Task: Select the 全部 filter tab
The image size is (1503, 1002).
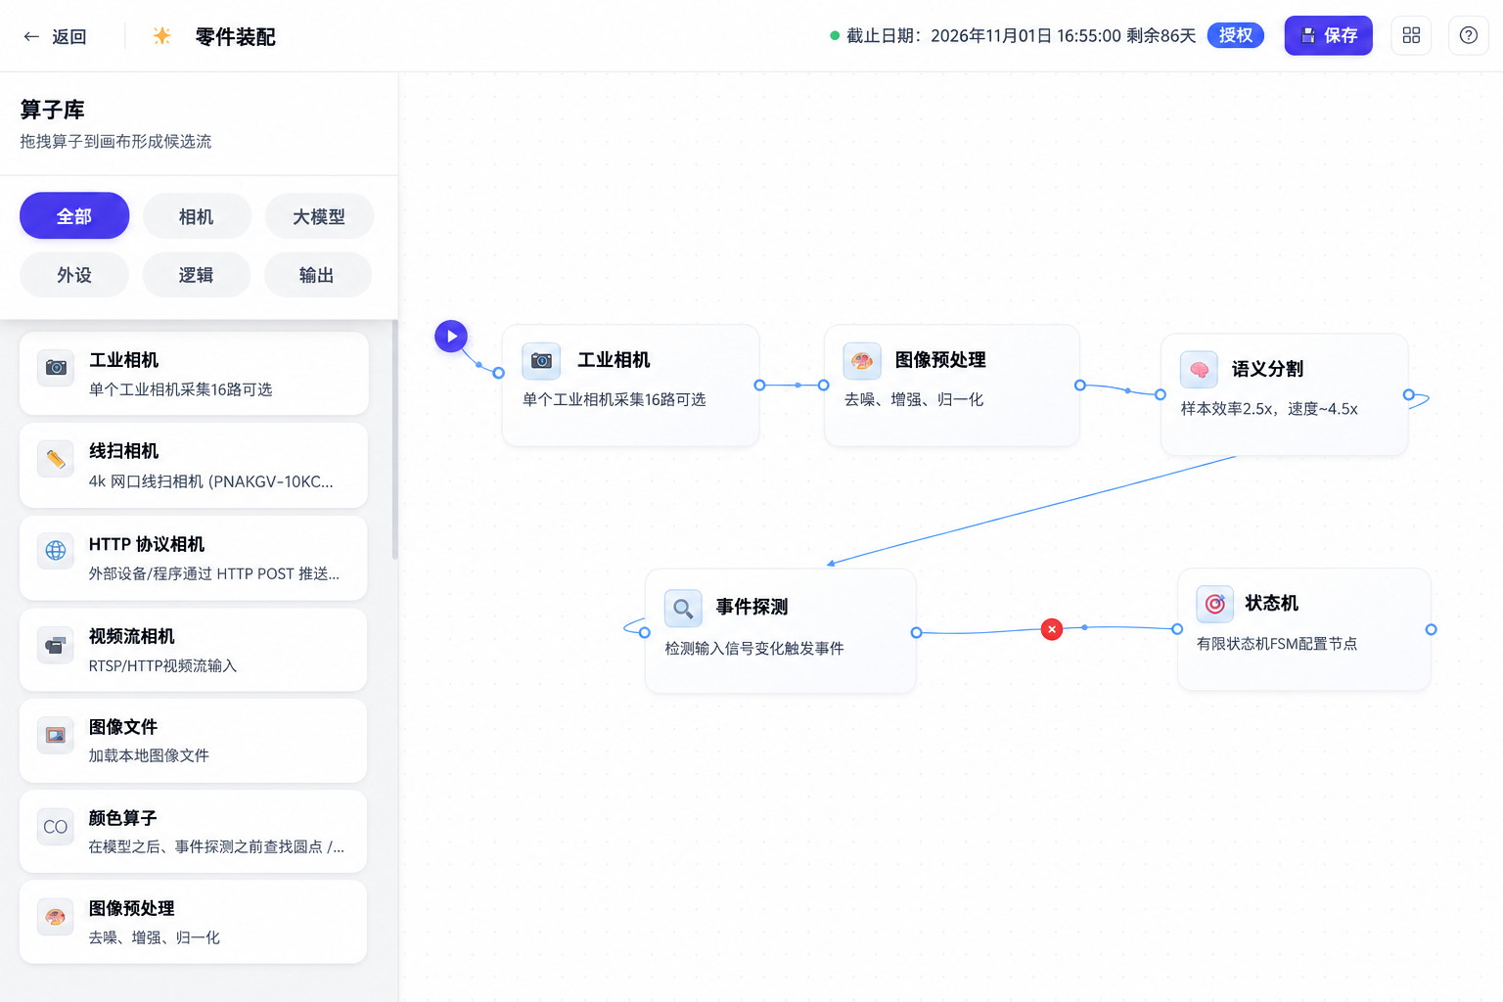Action: click(x=74, y=216)
